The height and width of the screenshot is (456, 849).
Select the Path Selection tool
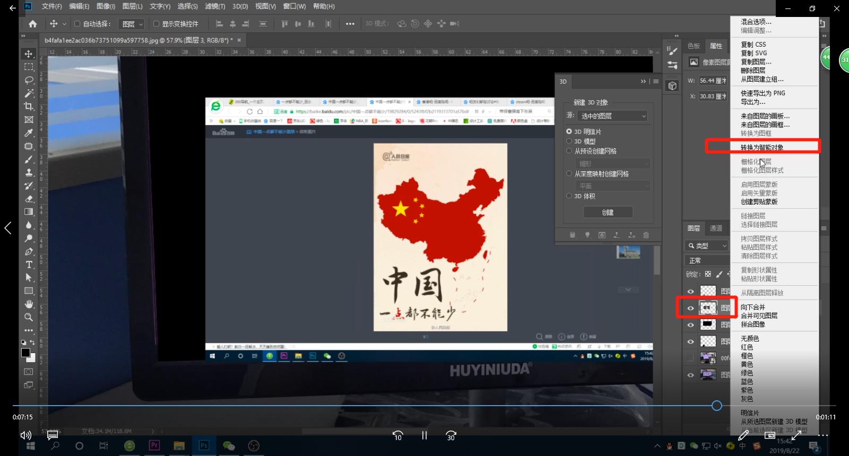click(29, 277)
